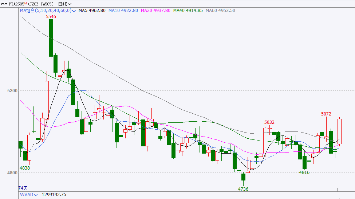
Task: Click the 74天 day count label
Action: pyautogui.click(x=23, y=188)
